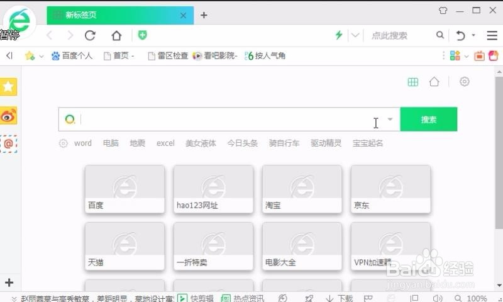Open the 首页 bookmark
The image size is (503, 302).
tap(119, 56)
